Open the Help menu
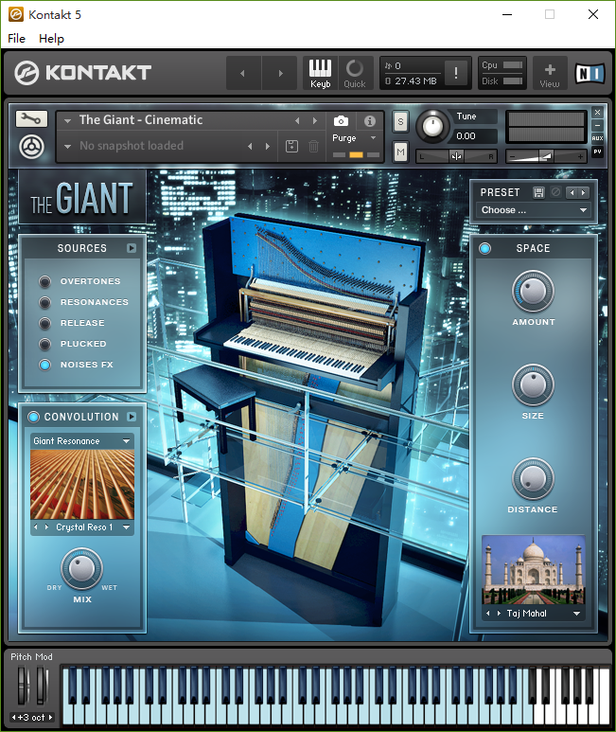 coord(51,38)
